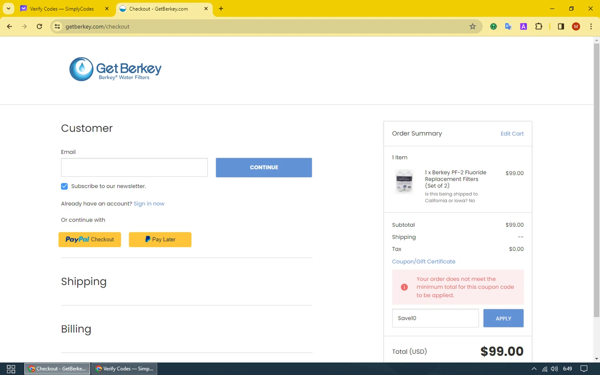600x375 pixels.
Task: Open Chrome three-dot menu
Action: (591, 26)
